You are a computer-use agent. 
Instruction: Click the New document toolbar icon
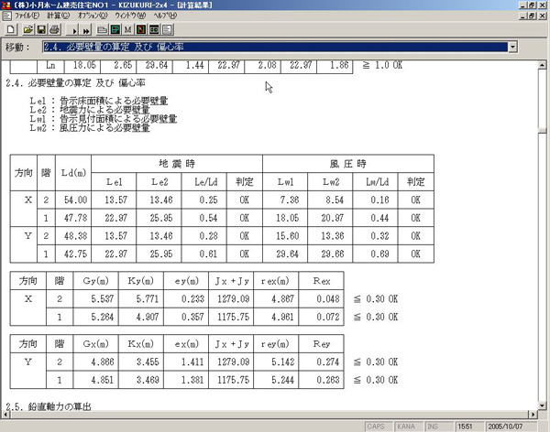[x=9, y=30]
